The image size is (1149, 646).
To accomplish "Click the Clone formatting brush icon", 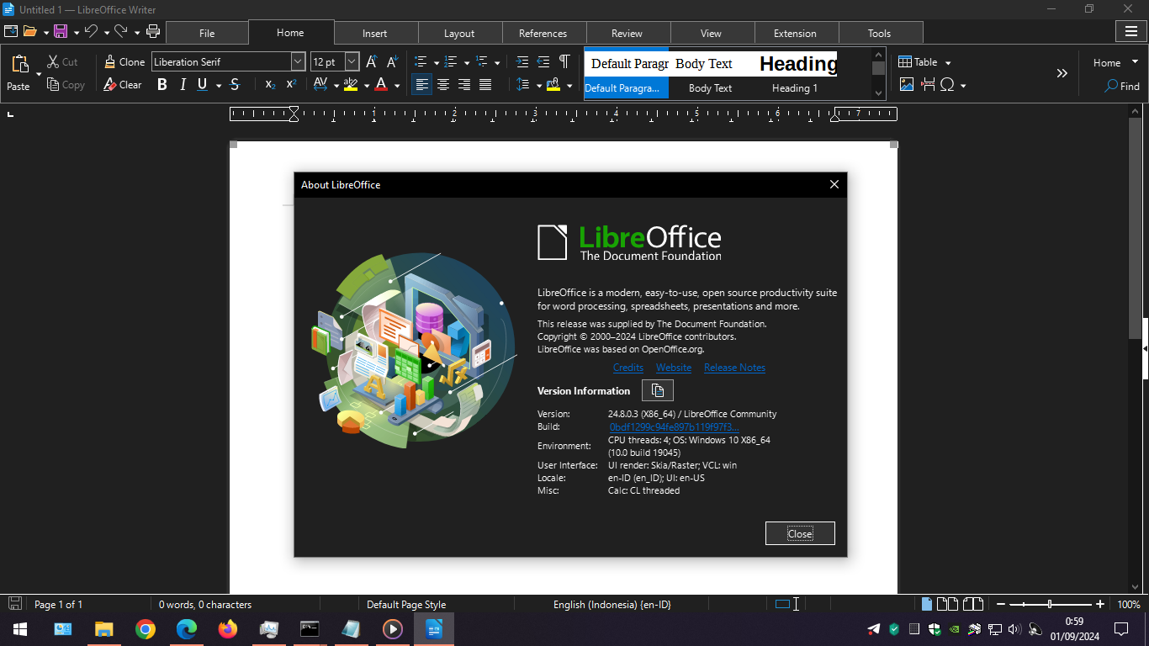I will [x=110, y=61].
